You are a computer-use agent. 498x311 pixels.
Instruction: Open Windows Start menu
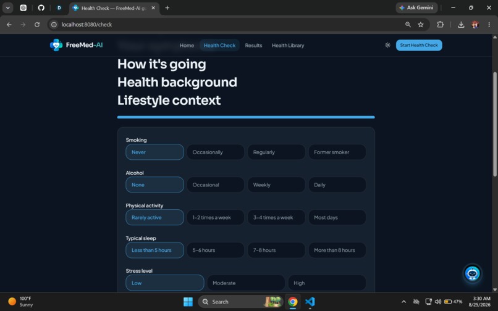188,302
